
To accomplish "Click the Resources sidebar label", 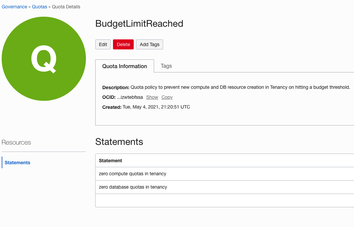I will click(x=16, y=142).
